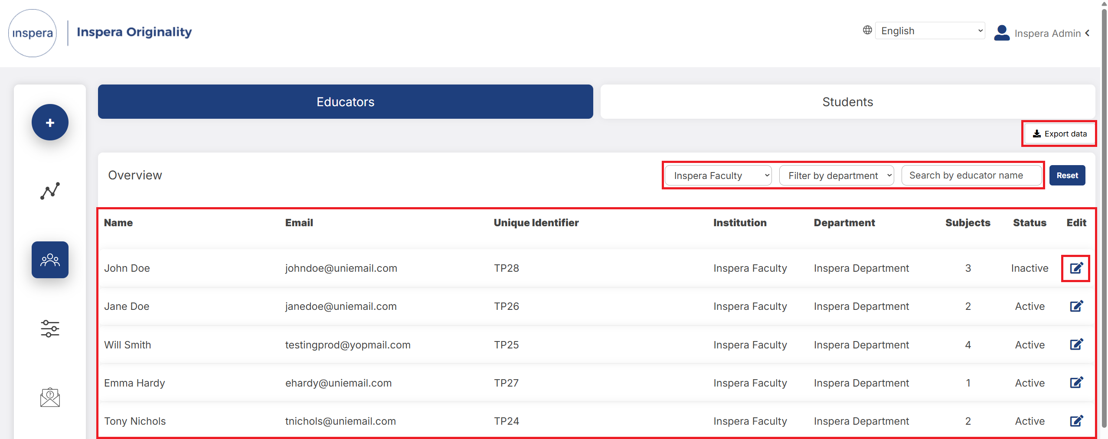Screen dimensions: 1108x439
Task: Open the Filter by department dropdown
Action: click(x=837, y=176)
